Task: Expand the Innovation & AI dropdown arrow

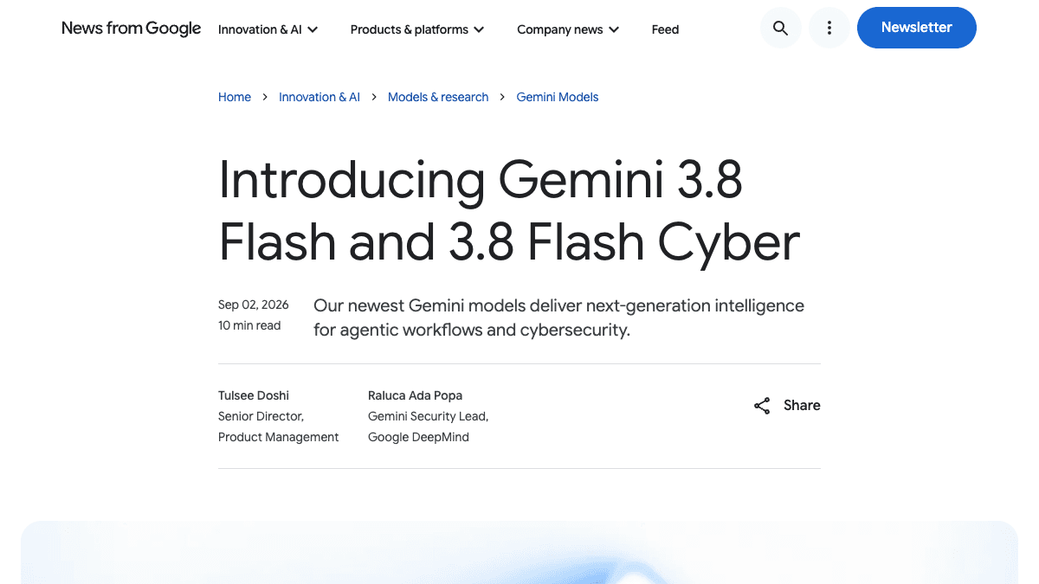Action: point(313,29)
